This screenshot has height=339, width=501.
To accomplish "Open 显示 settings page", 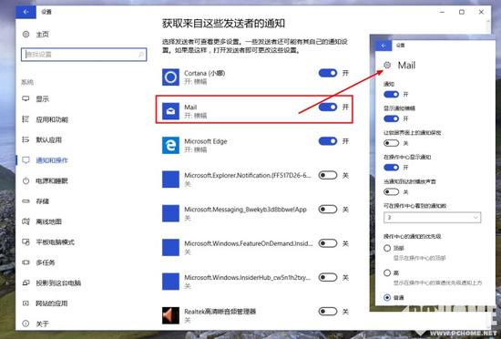I will [42, 99].
